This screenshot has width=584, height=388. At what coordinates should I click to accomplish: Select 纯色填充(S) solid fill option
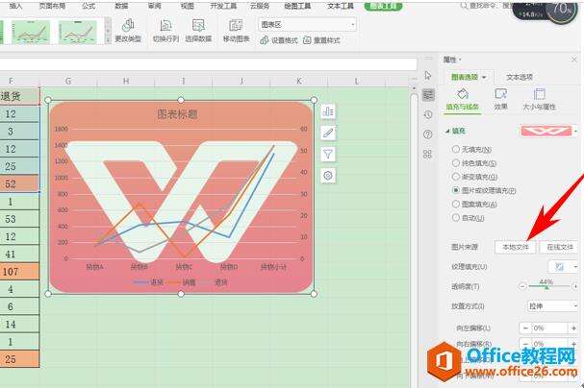coord(455,162)
